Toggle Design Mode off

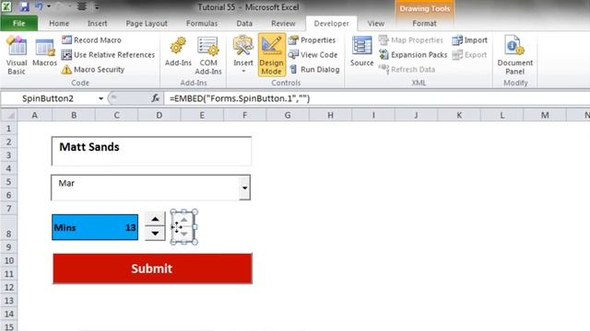(271, 55)
